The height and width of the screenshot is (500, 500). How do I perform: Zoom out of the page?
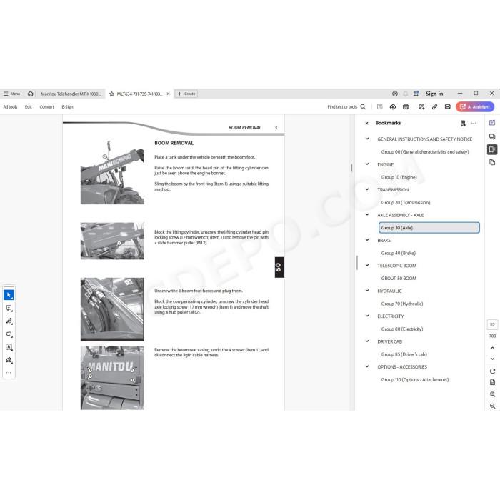[x=492, y=406]
